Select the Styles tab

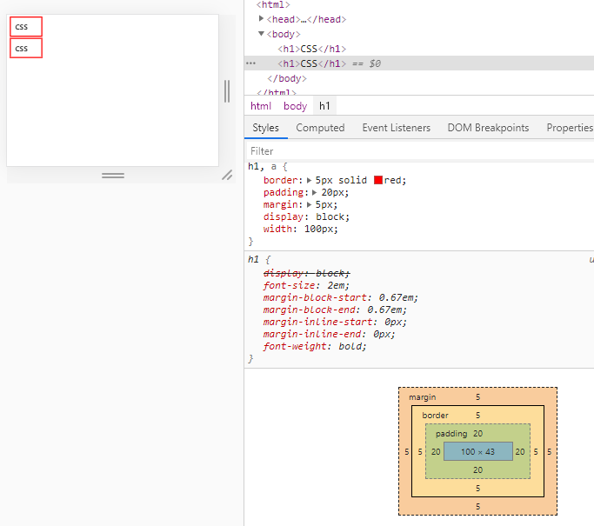[265, 128]
